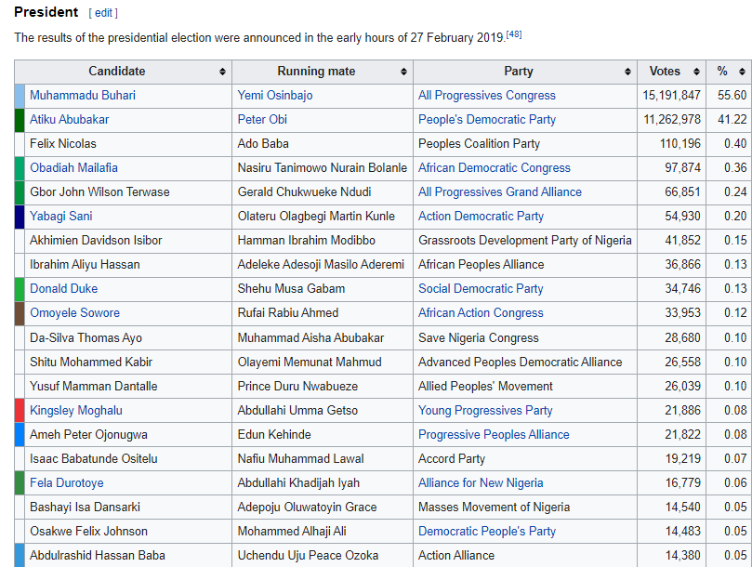752x567 pixels.
Task: Follow the Social Democratic Party link
Action: [x=481, y=288]
